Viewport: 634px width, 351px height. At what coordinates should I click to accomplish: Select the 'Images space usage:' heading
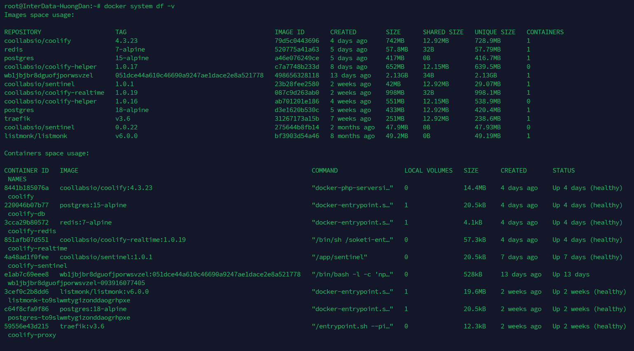pyautogui.click(x=39, y=15)
